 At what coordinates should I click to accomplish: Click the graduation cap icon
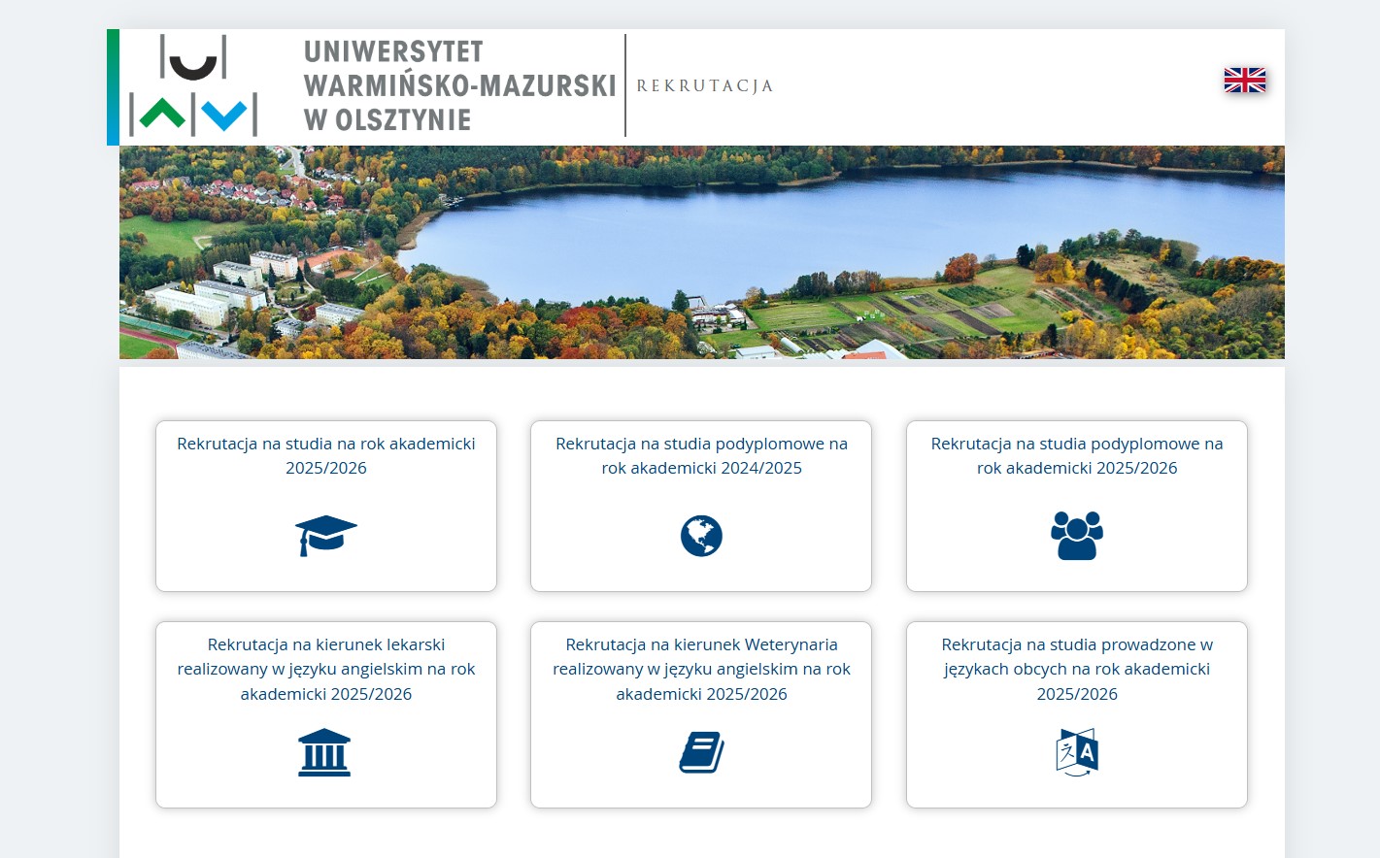[x=326, y=535]
